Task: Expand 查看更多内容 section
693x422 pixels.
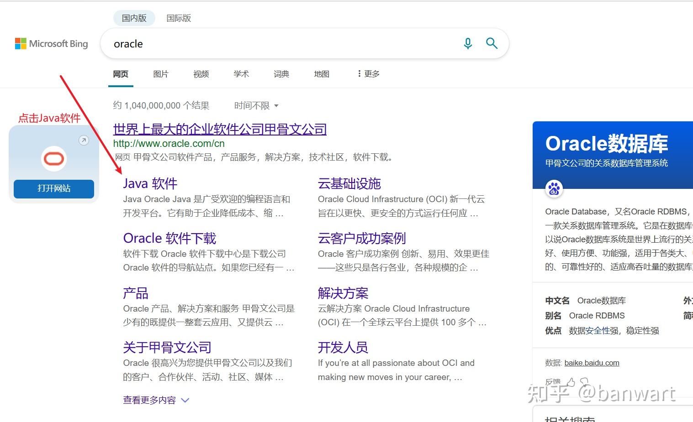Action: [x=156, y=400]
